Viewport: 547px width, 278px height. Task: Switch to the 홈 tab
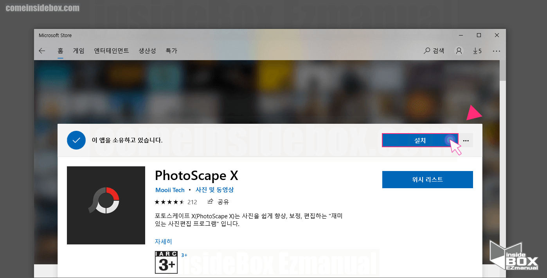(60, 51)
